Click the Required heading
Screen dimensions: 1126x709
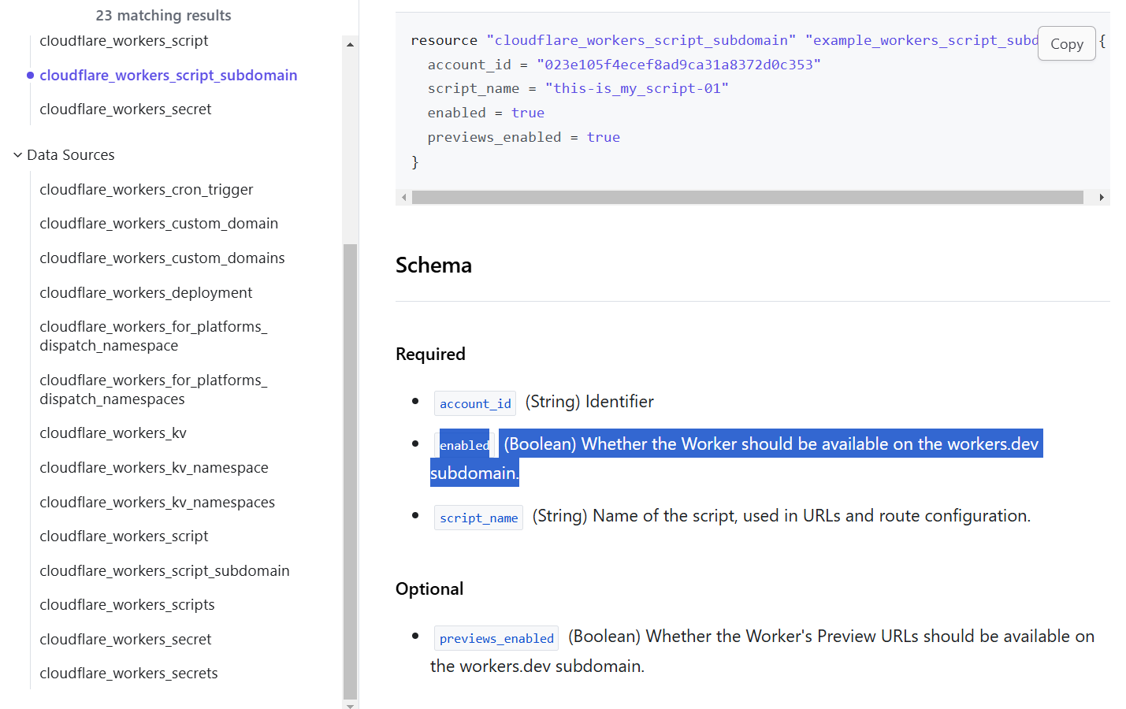(430, 354)
